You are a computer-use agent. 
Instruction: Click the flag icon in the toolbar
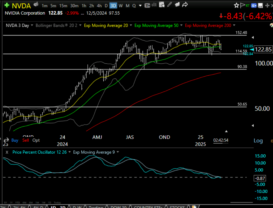click(x=243, y=5)
